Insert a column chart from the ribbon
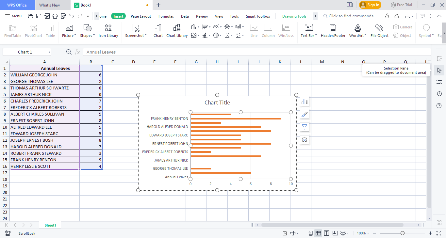446x238 pixels. click(x=193, y=27)
